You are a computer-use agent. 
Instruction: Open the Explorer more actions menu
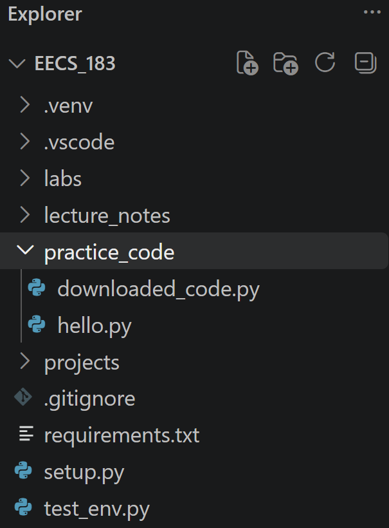(372, 12)
